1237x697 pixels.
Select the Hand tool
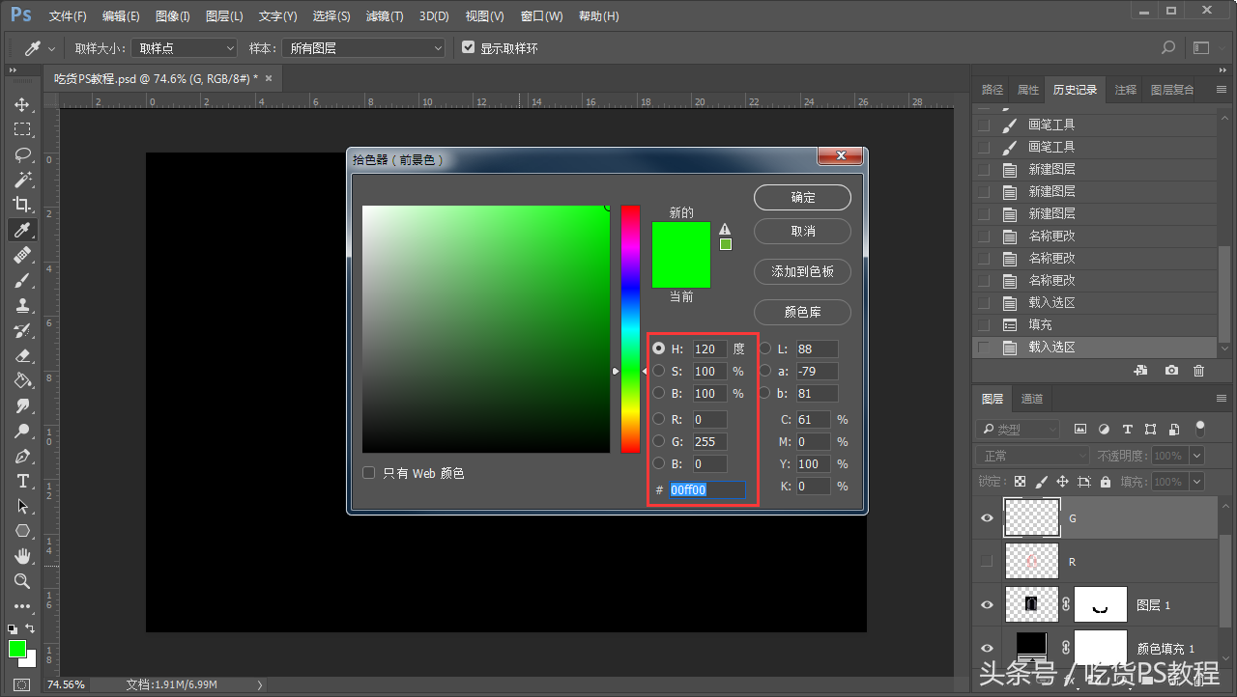click(22, 556)
